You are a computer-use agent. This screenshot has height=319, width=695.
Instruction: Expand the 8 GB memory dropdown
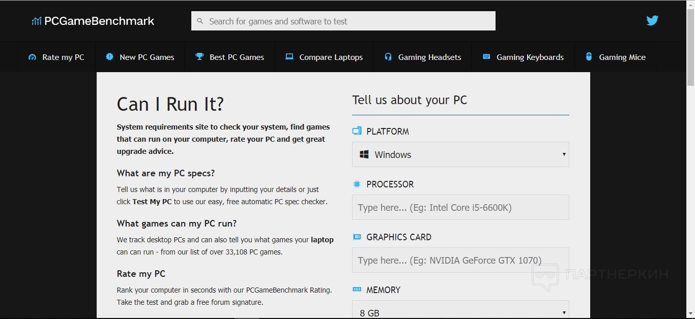(x=460, y=310)
